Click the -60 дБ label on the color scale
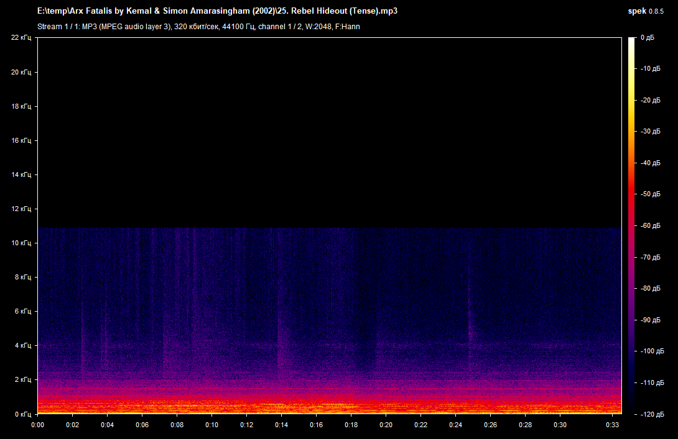Viewport: 678px width, 439px height. [x=651, y=226]
